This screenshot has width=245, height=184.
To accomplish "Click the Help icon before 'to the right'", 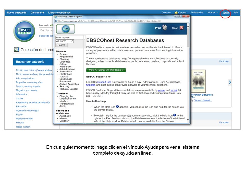I will pyautogui.click(x=175, y=115).
